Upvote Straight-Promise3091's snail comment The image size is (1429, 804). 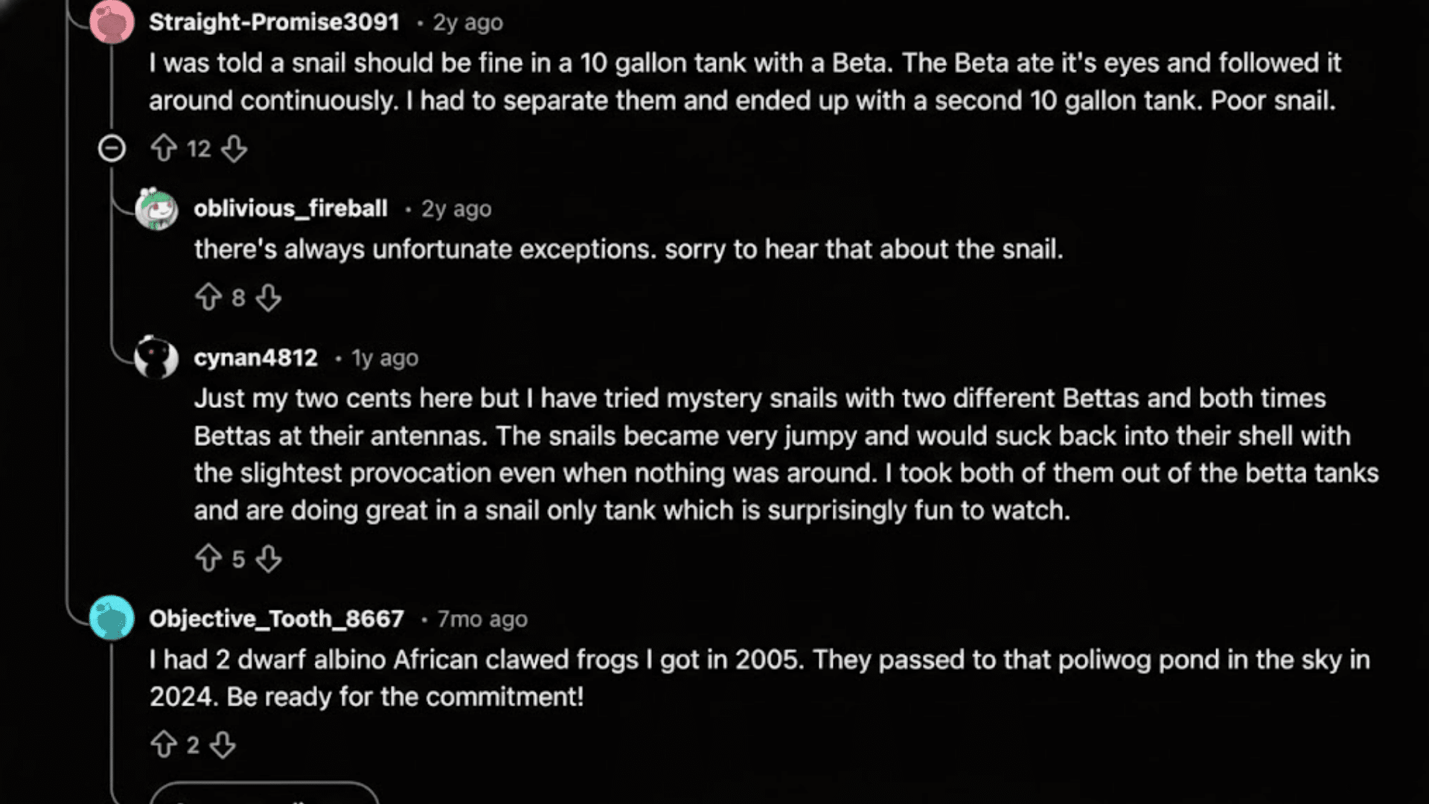(x=165, y=148)
